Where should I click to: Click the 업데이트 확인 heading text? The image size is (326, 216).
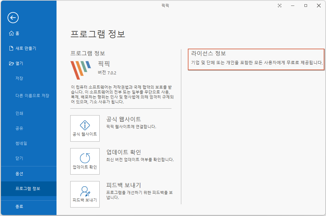[x=123, y=152]
